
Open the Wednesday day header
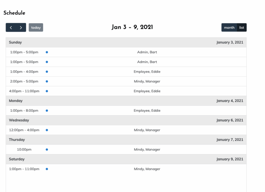point(19,120)
